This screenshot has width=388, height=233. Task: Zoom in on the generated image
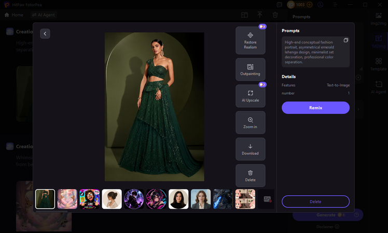point(250,123)
